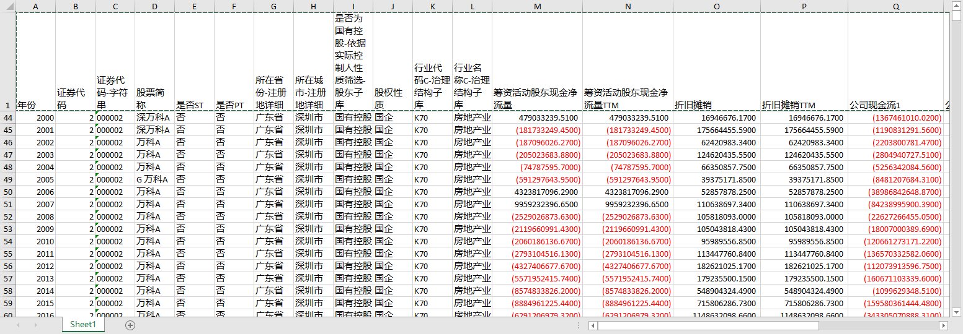Click value (1099629348.5100) in column Q
Screen dimensions: 963x334
click(x=896, y=291)
